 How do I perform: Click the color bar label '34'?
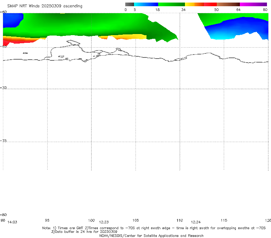tap(183, 10)
